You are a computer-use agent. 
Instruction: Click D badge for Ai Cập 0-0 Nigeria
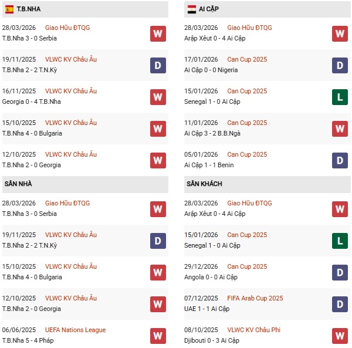[340, 65]
